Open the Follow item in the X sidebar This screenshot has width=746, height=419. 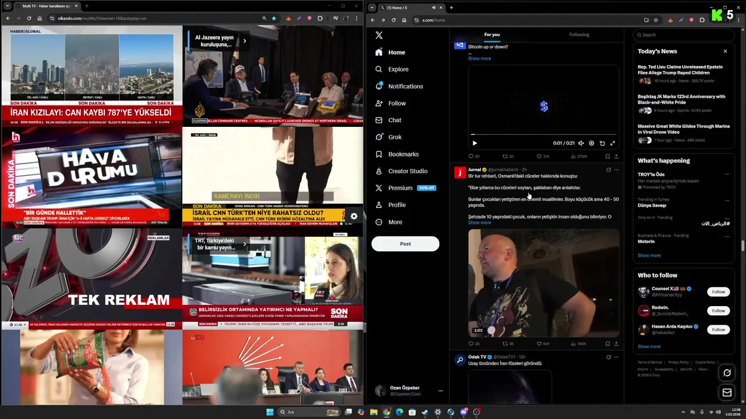tap(390, 103)
